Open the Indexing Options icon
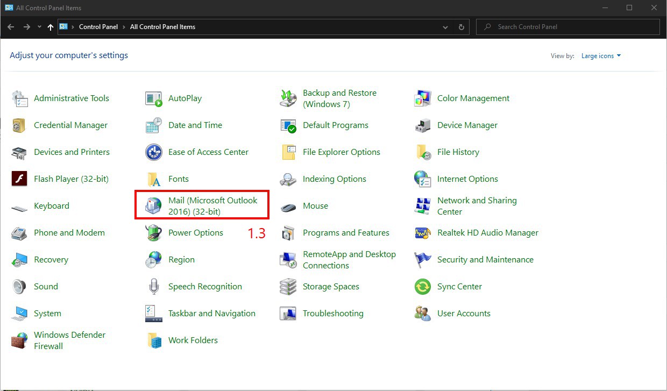The width and height of the screenshot is (667, 391). click(288, 179)
